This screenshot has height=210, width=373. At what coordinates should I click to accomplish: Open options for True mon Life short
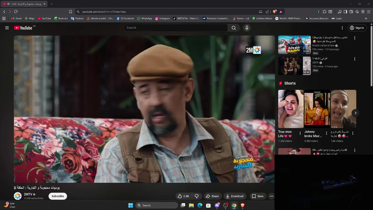(x=300, y=133)
